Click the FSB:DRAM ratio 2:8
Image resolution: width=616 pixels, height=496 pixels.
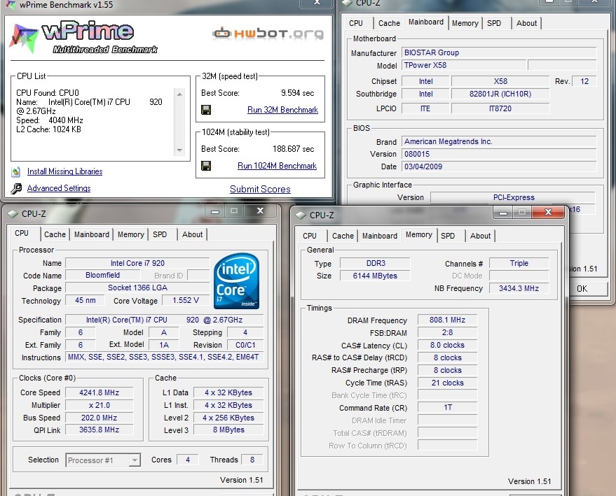[x=448, y=332]
